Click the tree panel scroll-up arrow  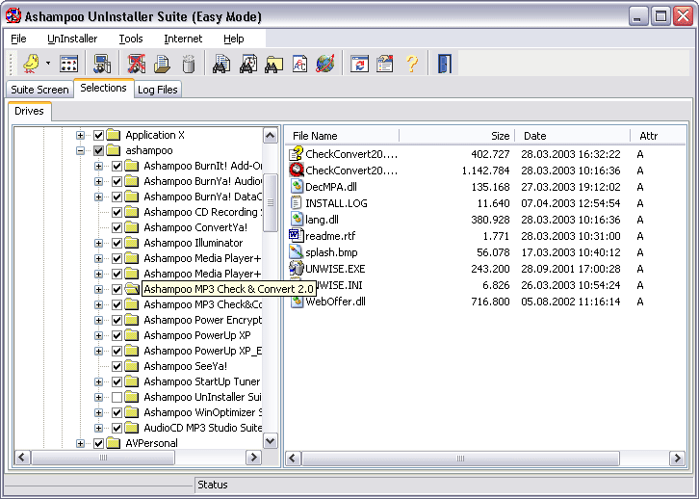point(271,135)
